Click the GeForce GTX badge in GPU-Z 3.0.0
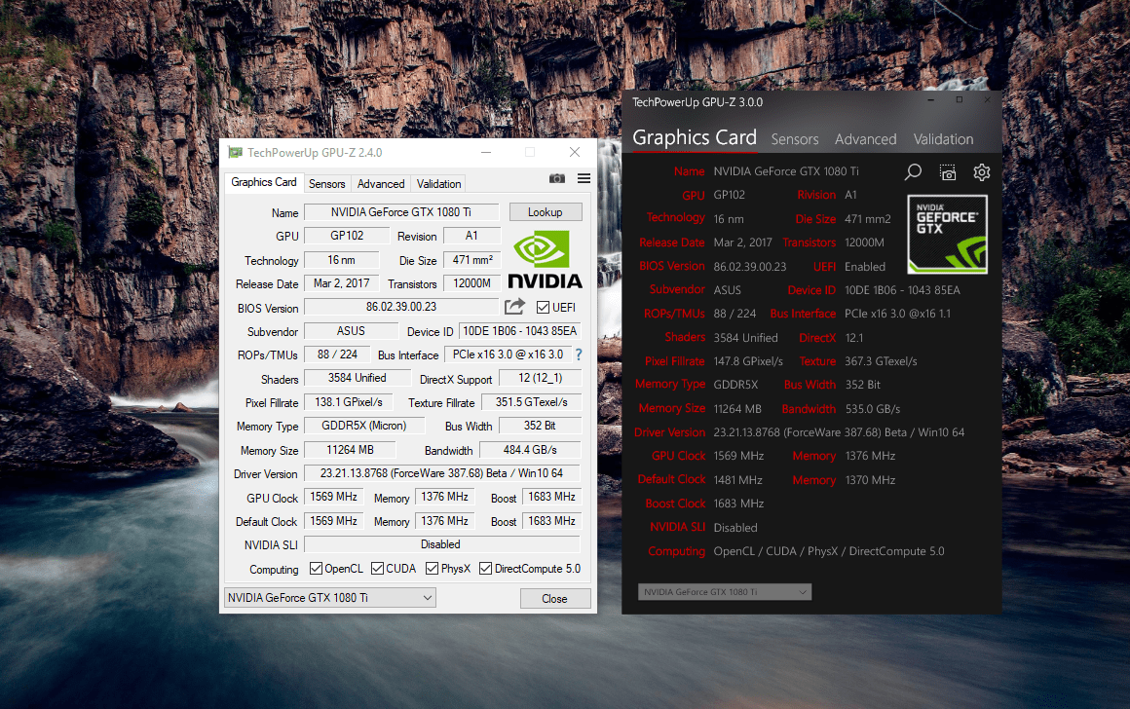The width and height of the screenshot is (1130, 709). pyautogui.click(x=948, y=234)
